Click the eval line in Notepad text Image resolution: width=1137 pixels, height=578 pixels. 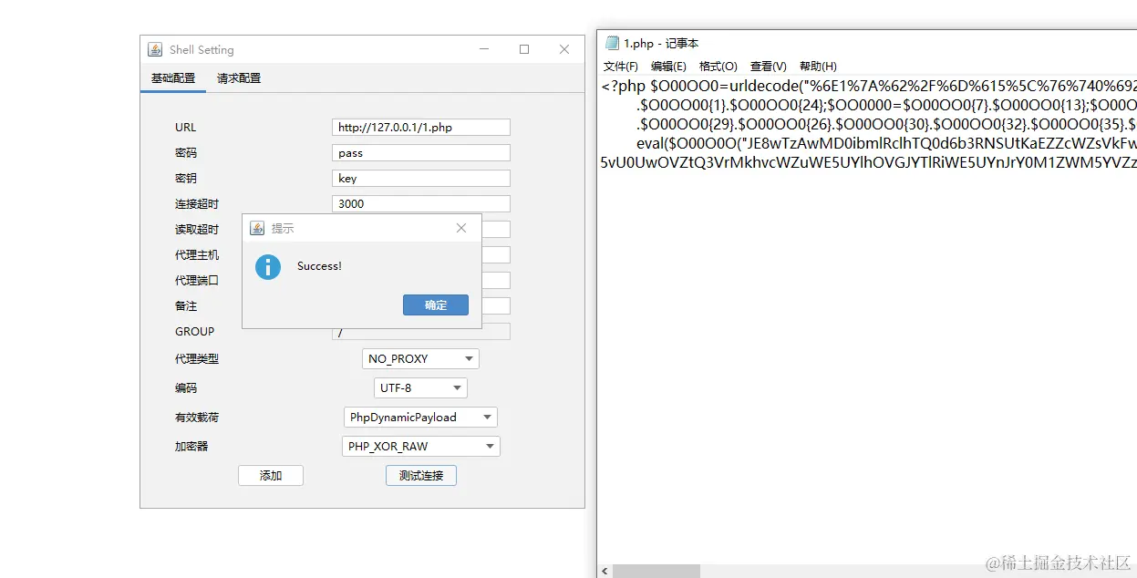click(x=886, y=143)
